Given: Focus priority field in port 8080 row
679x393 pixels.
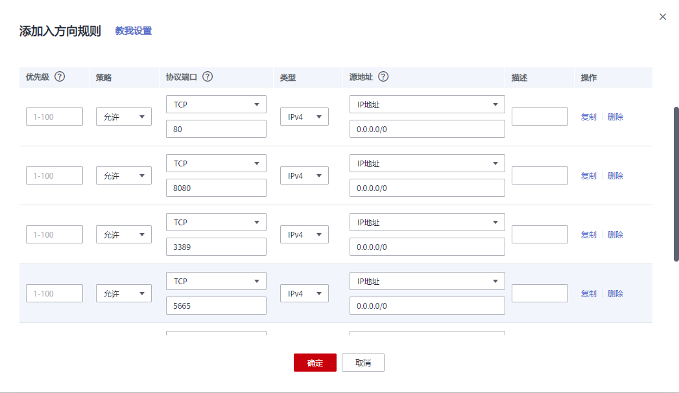Looking at the screenshot, I should pyautogui.click(x=54, y=175).
